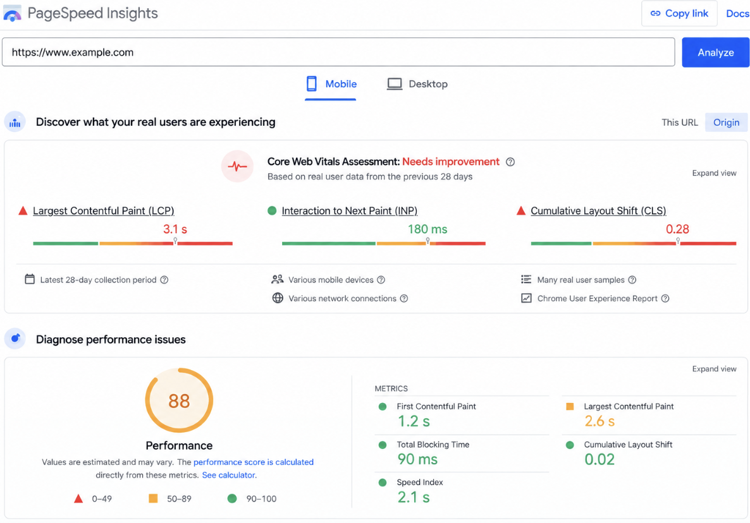The width and height of the screenshot is (750, 523).
Task: Click the chart icon for Chrome UX Report
Action: pos(526,298)
